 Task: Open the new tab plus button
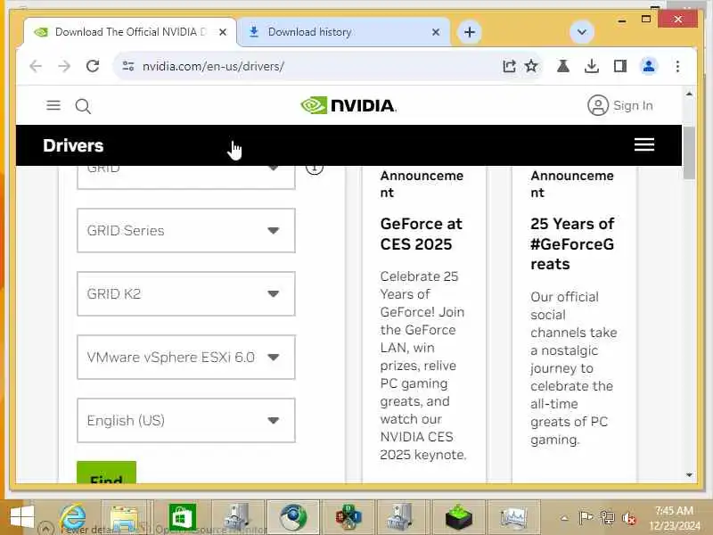click(470, 32)
